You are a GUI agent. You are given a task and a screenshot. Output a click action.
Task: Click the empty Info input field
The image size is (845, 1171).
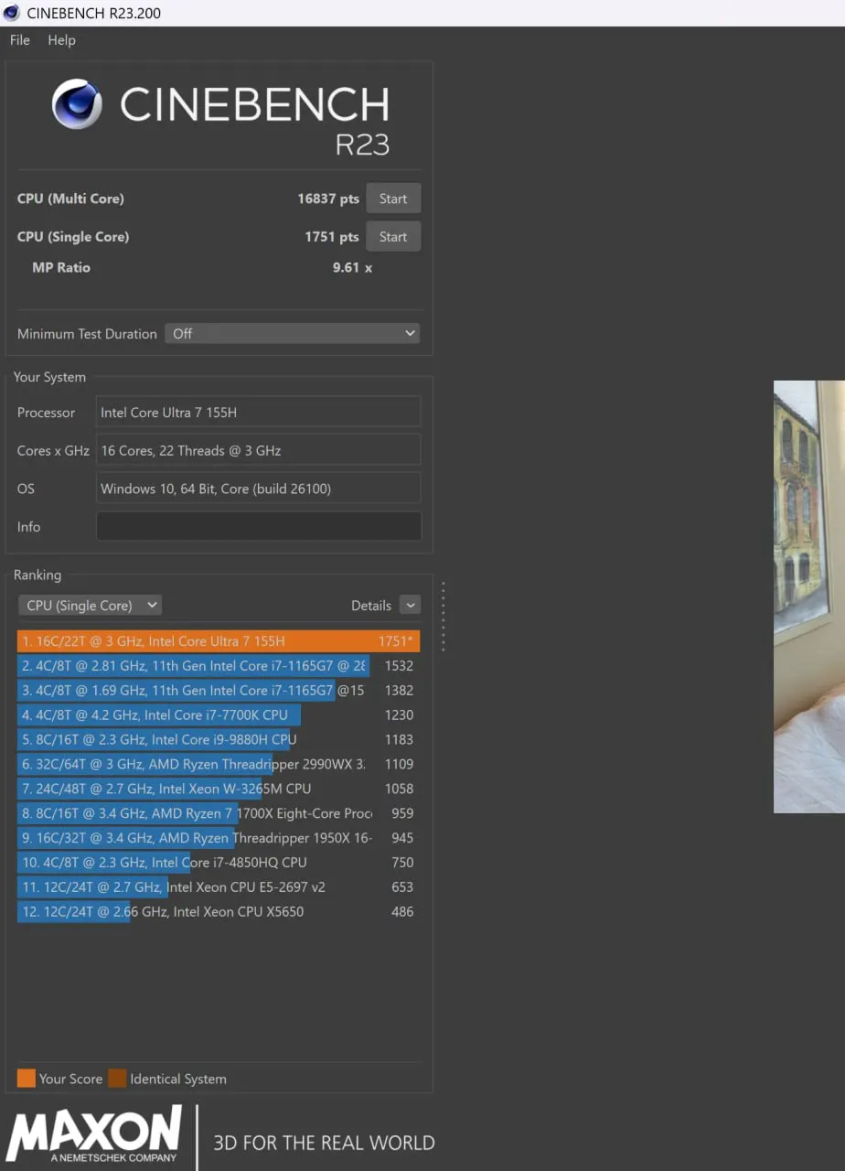click(x=258, y=526)
